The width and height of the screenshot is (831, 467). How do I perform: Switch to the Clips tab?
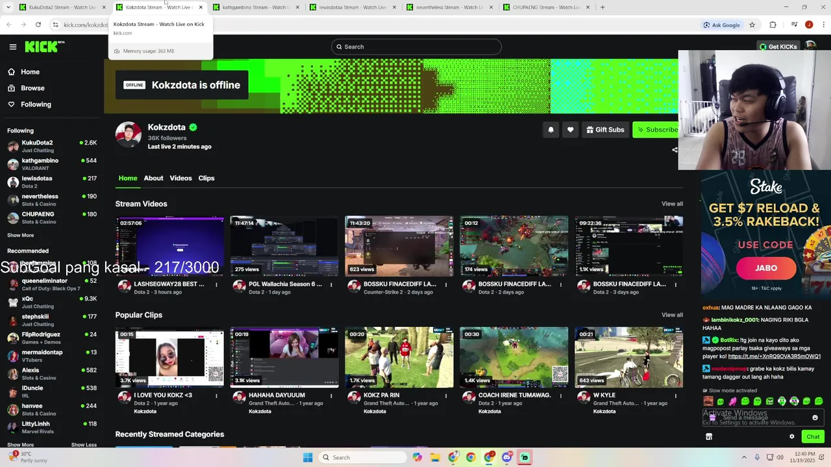pyautogui.click(x=206, y=178)
